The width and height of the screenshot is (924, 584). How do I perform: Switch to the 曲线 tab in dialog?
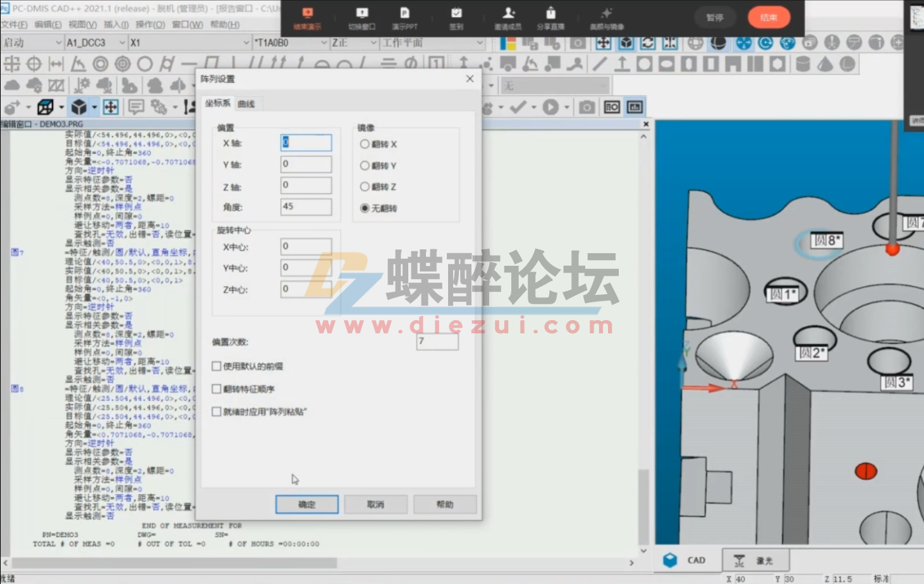coord(246,103)
